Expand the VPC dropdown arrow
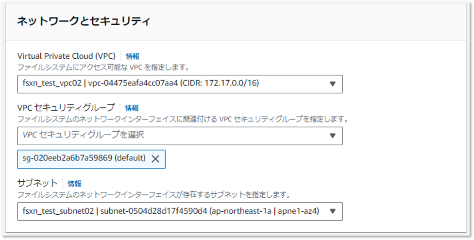 click(333, 84)
